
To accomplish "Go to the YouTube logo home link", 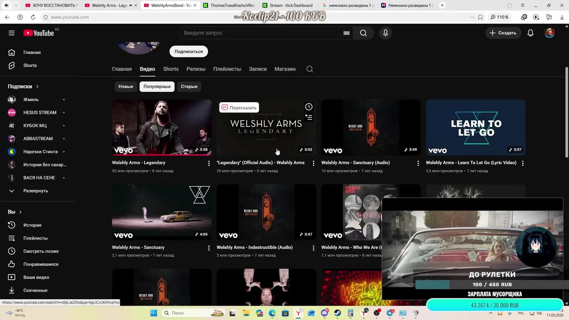I will point(39,33).
